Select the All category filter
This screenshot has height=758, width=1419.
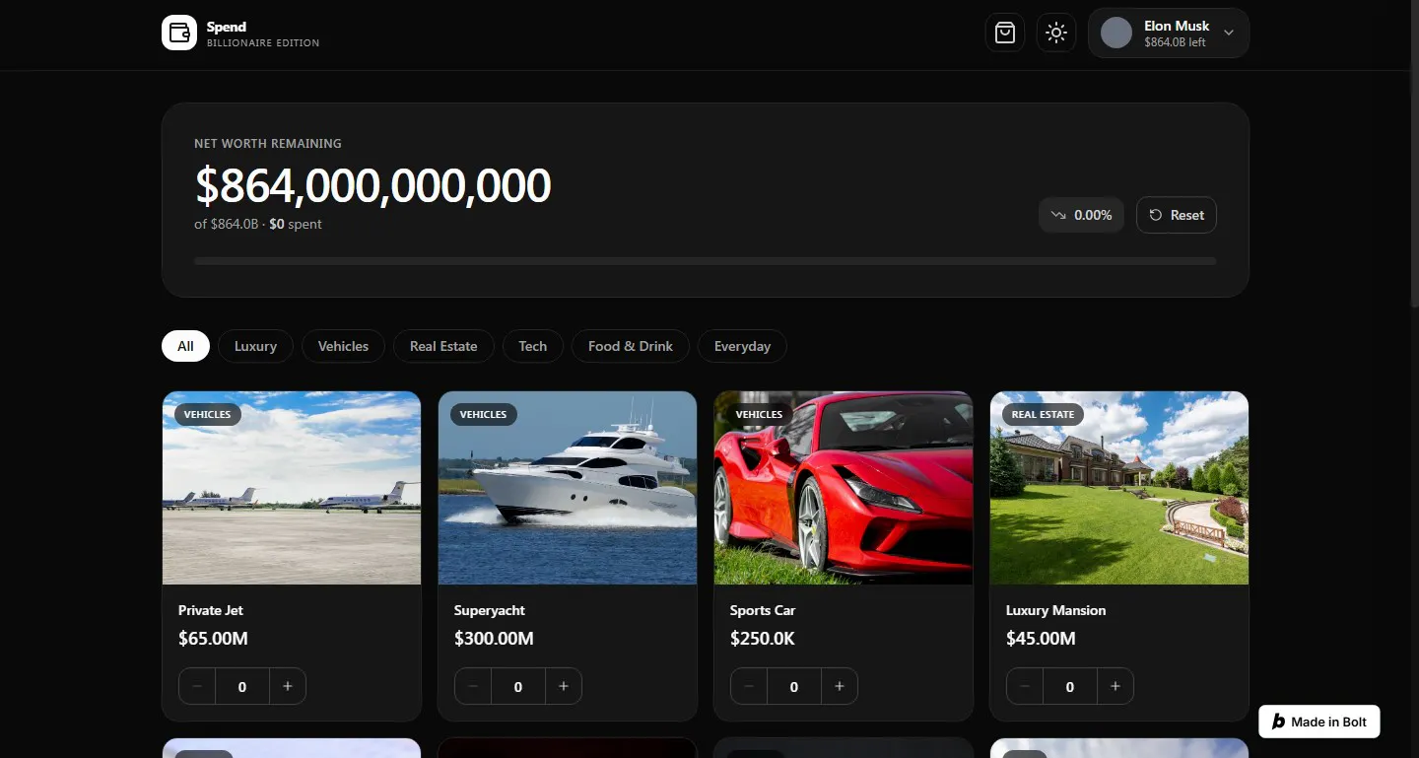pyautogui.click(x=185, y=346)
